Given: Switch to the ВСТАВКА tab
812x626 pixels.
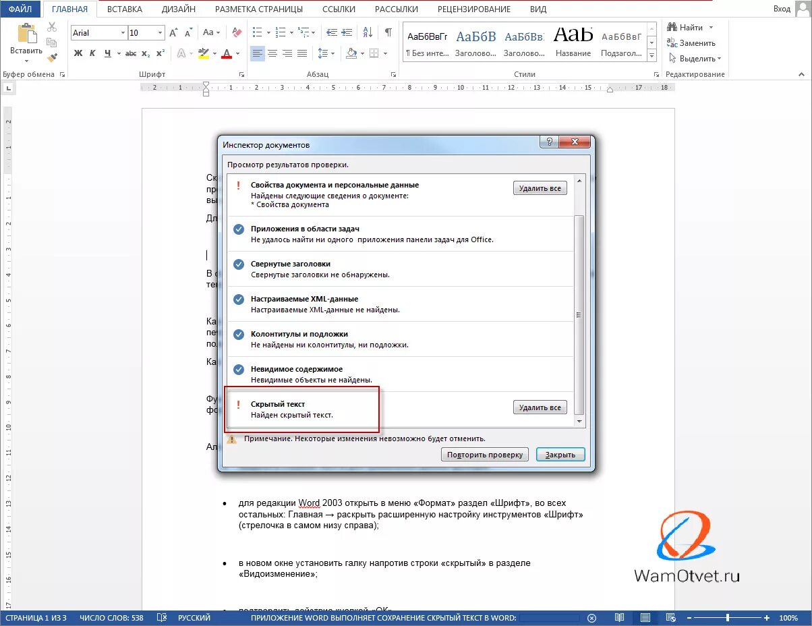Looking at the screenshot, I should [125, 9].
